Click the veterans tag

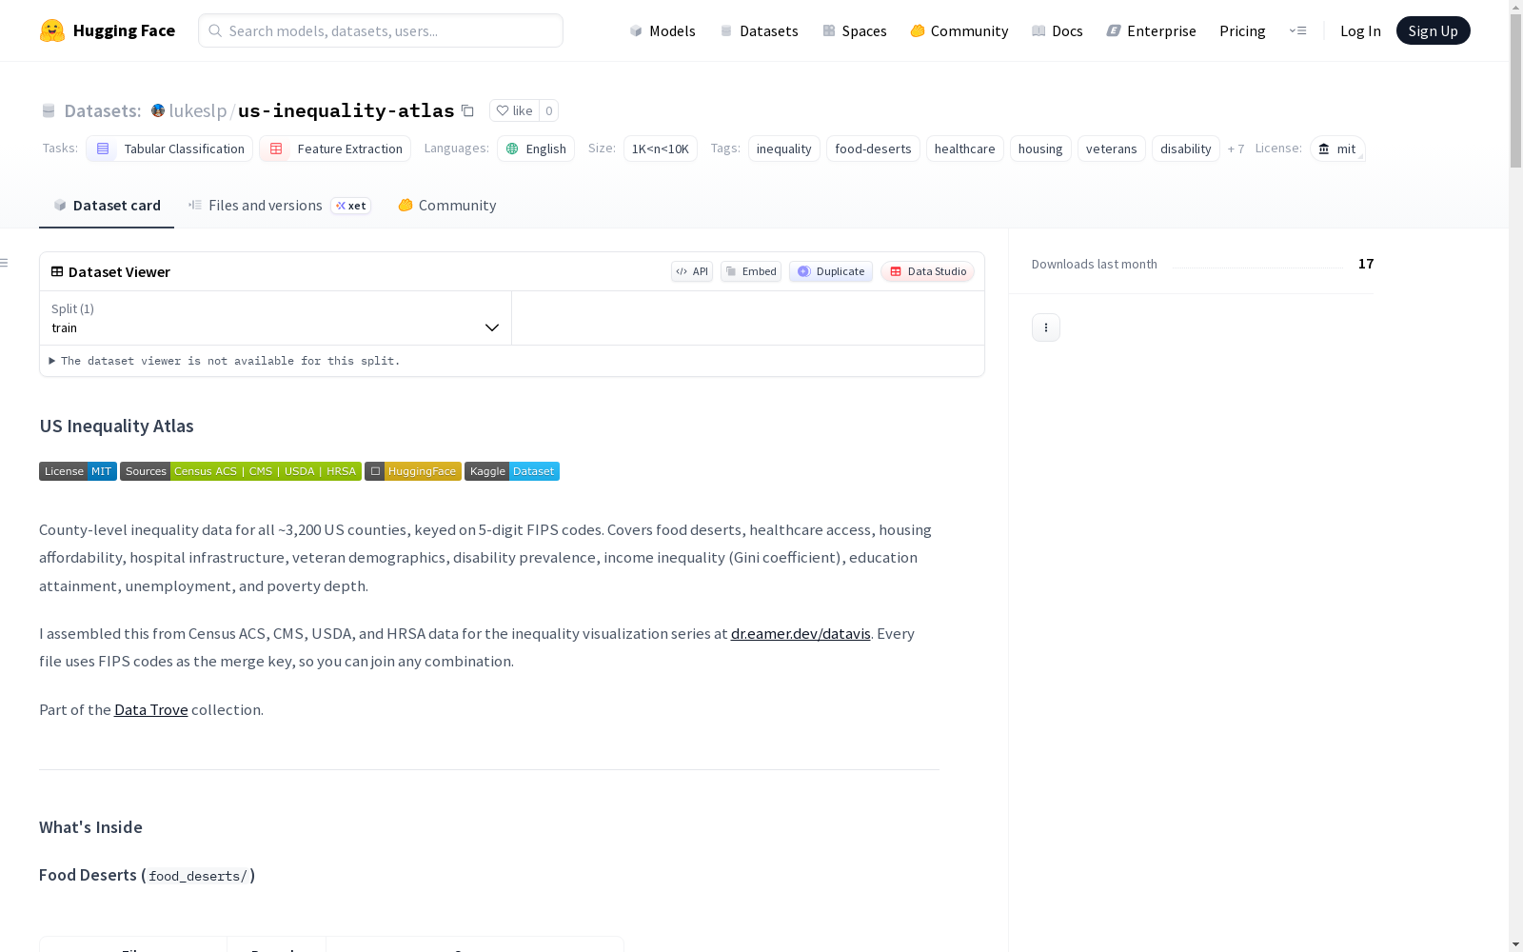[1112, 149]
